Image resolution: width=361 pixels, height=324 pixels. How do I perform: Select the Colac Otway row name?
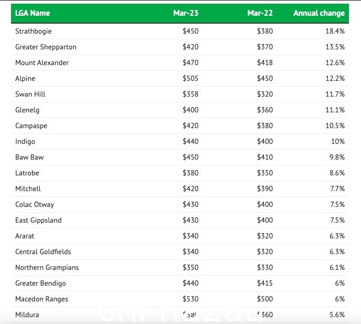coord(35,205)
